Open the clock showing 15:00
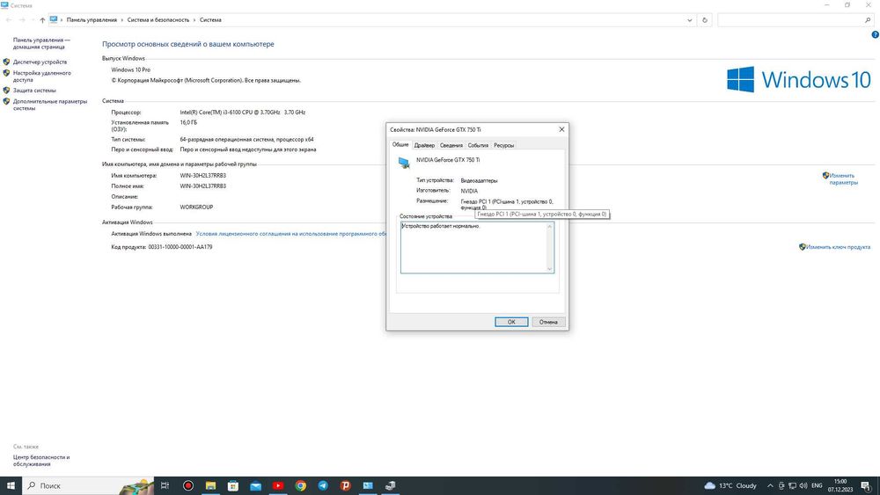880x495 pixels. point(840,485)
